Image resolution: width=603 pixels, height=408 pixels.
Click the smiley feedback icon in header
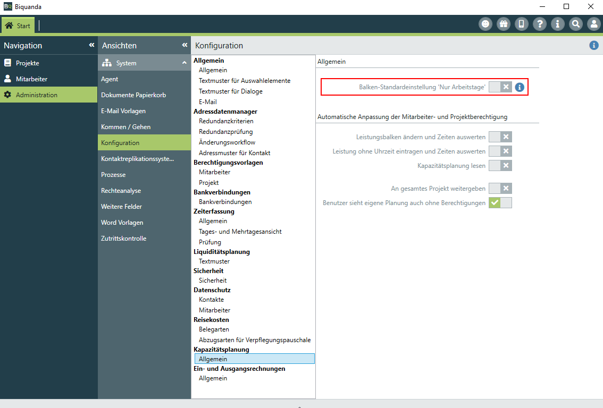click(485, 24)
